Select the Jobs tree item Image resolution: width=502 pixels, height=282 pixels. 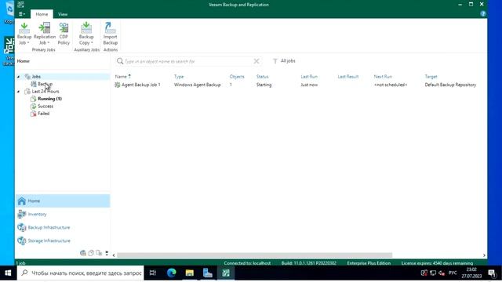[36, 77]
